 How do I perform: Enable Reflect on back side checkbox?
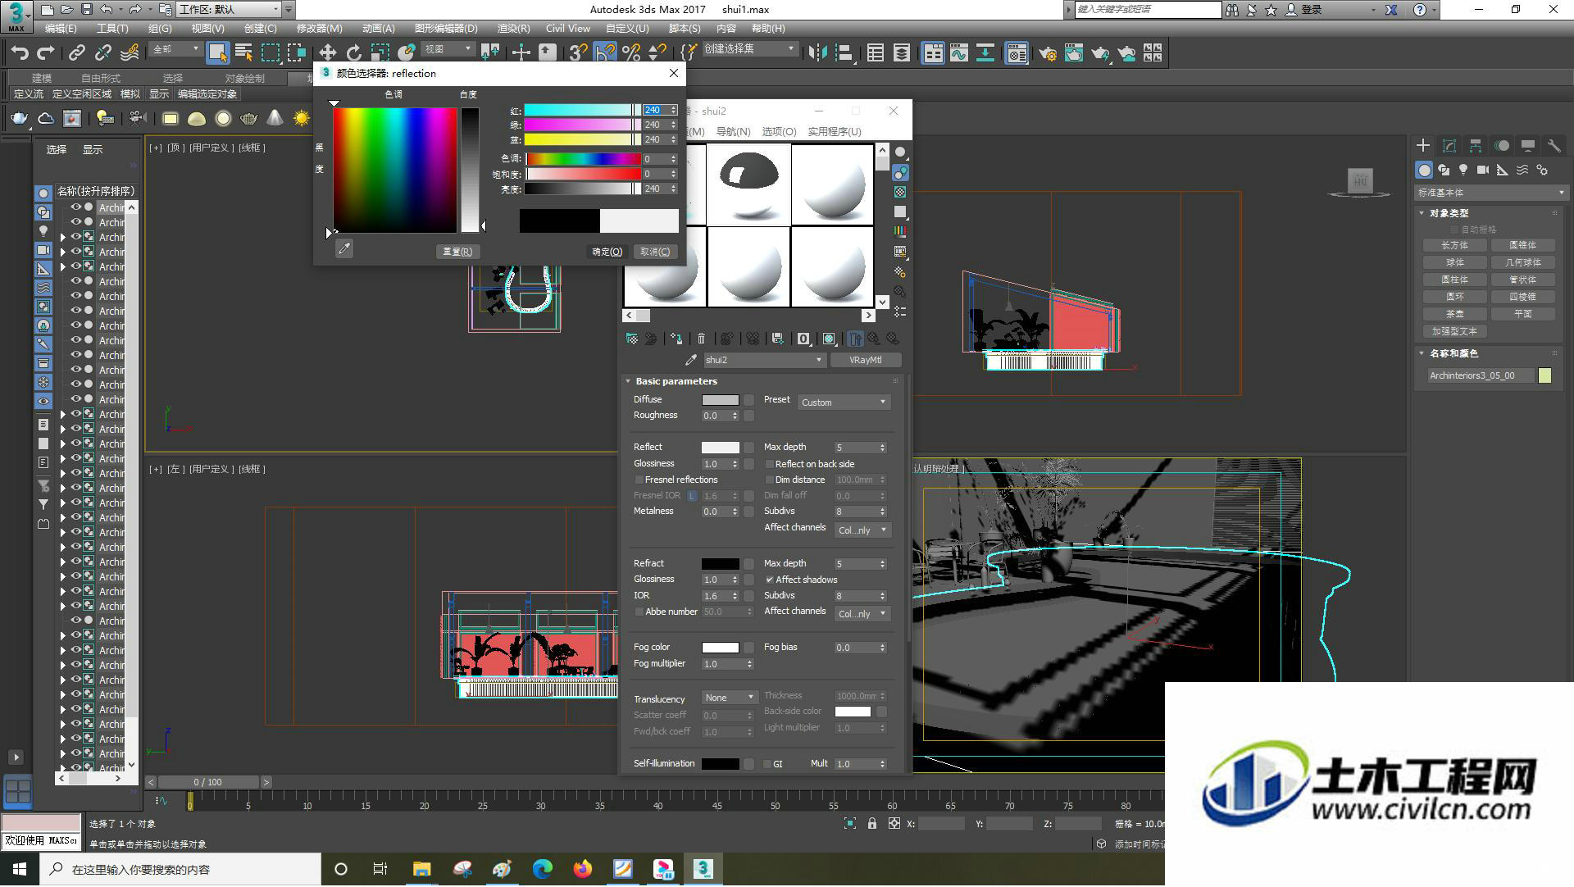[x=769, y=464]
